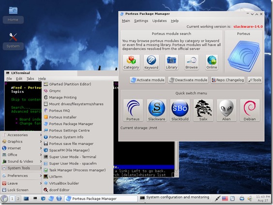Switch to the Alien repository
This screenshot has height=205, width=273.
227,110
